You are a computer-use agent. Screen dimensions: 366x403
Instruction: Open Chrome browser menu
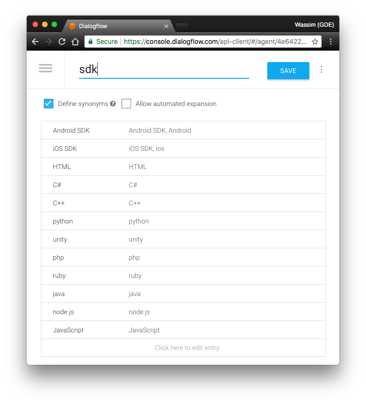pos(331,42)
